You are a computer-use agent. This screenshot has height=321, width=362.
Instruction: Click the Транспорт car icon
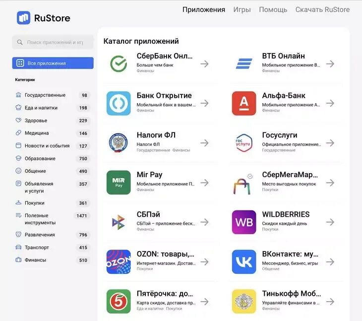pos(18,247)
